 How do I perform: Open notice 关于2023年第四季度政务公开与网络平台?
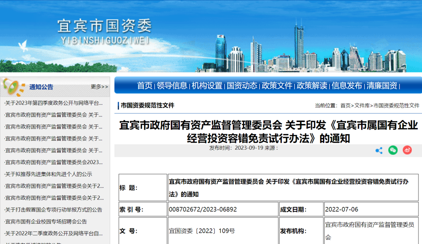(x=54, y=103)
